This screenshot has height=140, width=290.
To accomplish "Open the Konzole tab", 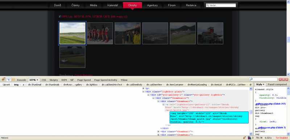I will [21, 80].
